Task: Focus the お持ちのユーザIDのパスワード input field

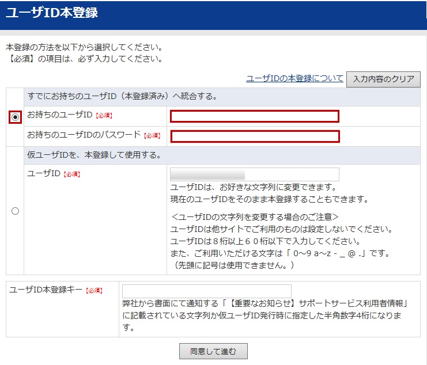Action: point(255,136)
